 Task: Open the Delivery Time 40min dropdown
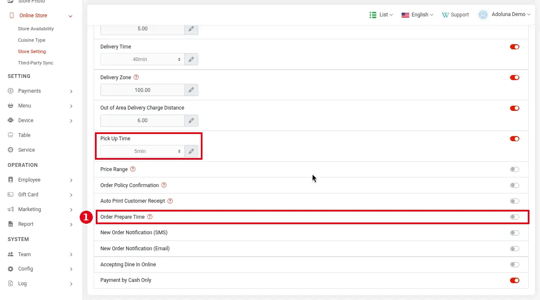pos(143,59)
